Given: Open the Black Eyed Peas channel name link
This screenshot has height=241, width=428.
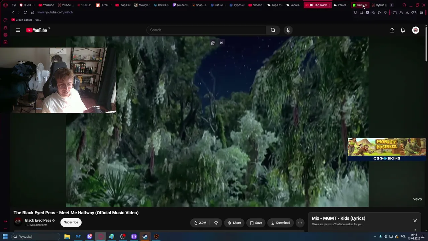Looking at the screenshot, I should pyautogui.click(x=38, y=220).
